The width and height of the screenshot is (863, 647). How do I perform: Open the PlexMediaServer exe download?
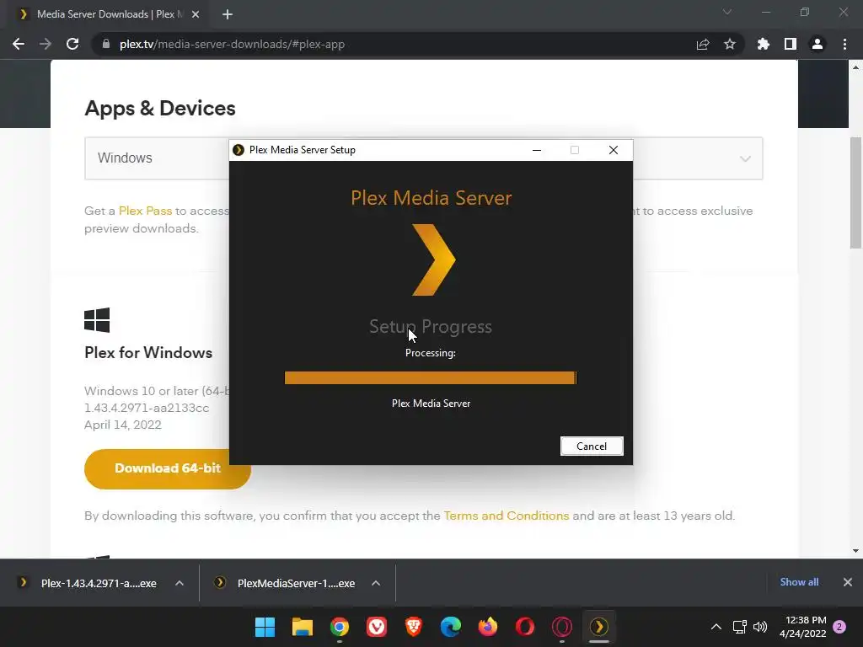click(x=296, y=583)
